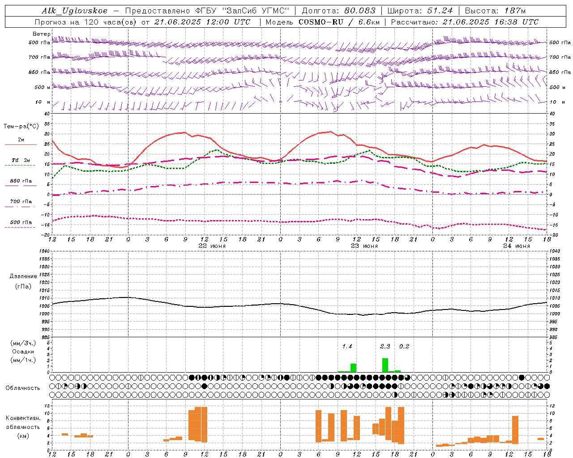This screenshot has height=458, width=573.
Task: Click the (гПа) unit under Давление
Action: pyautogui.click(x=23, y=286)
